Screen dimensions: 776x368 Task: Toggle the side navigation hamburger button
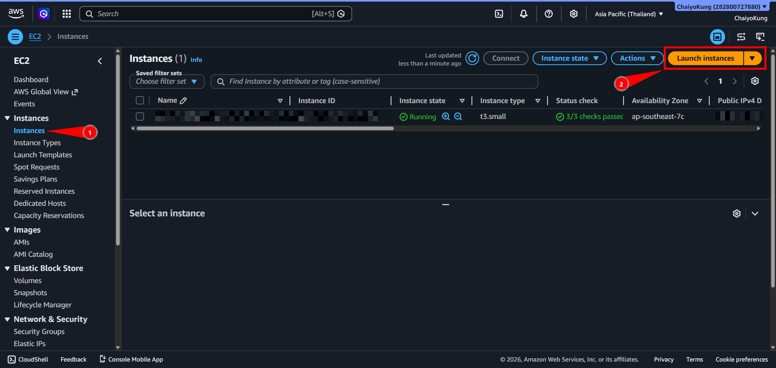(15, 37)
